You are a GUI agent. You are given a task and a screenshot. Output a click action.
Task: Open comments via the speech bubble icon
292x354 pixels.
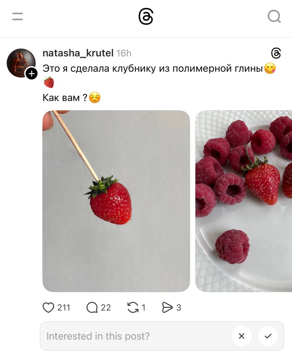92,307
